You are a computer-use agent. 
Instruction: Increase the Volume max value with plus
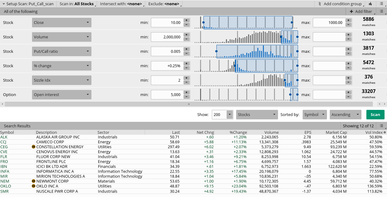click(348, 35)
